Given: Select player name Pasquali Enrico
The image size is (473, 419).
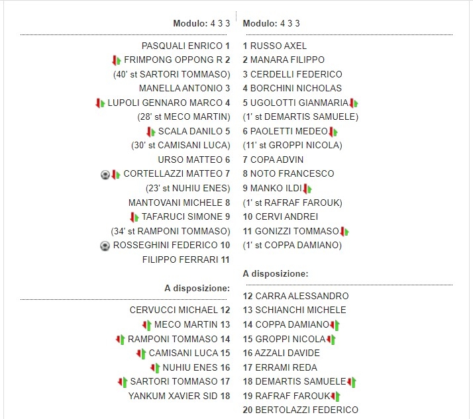Looking at the screenshot, I should pos(182,46).
